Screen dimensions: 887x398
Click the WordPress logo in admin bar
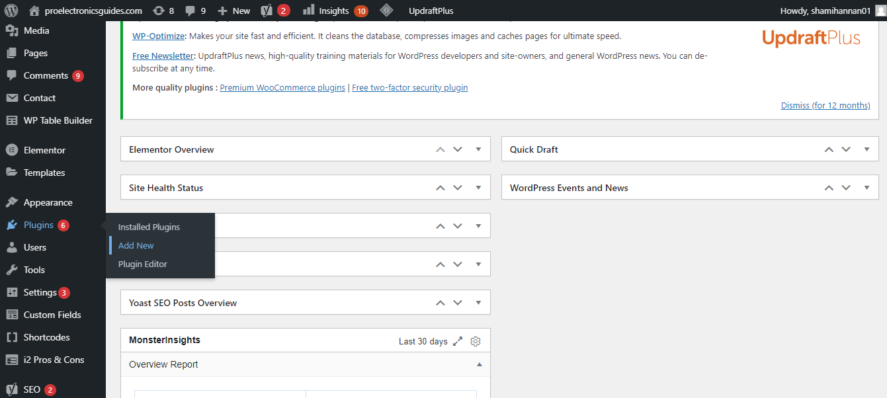click(x=11, y=11)
